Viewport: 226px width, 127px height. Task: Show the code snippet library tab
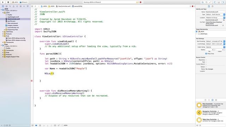pos(209,100)
